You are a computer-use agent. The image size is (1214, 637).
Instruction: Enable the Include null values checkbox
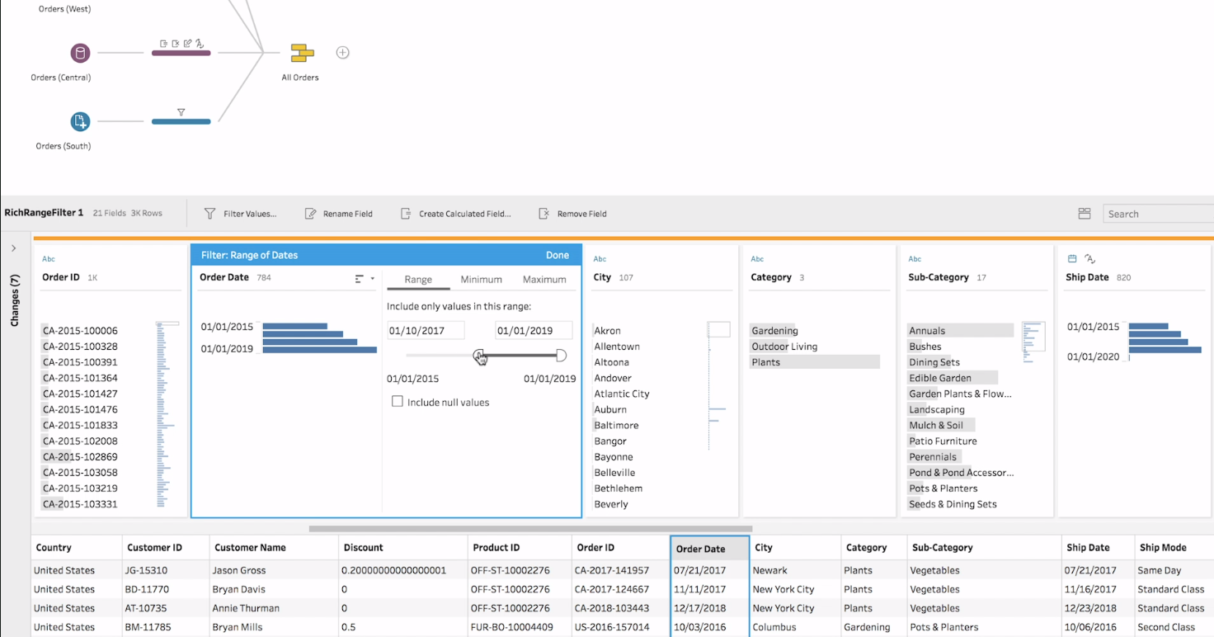[398, 402]
